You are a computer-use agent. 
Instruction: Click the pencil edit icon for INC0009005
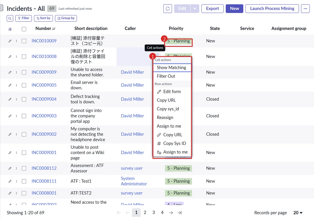tap(10, 85)
